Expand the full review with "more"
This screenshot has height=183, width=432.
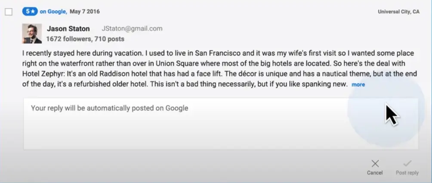point(358,84)
